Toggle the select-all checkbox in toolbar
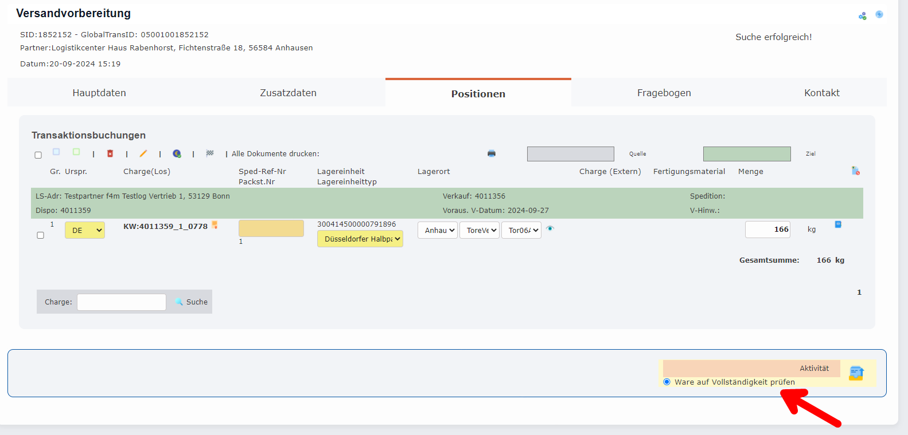Screen dimensions: 908x435 pyautogui.click(x=38, y=155)
